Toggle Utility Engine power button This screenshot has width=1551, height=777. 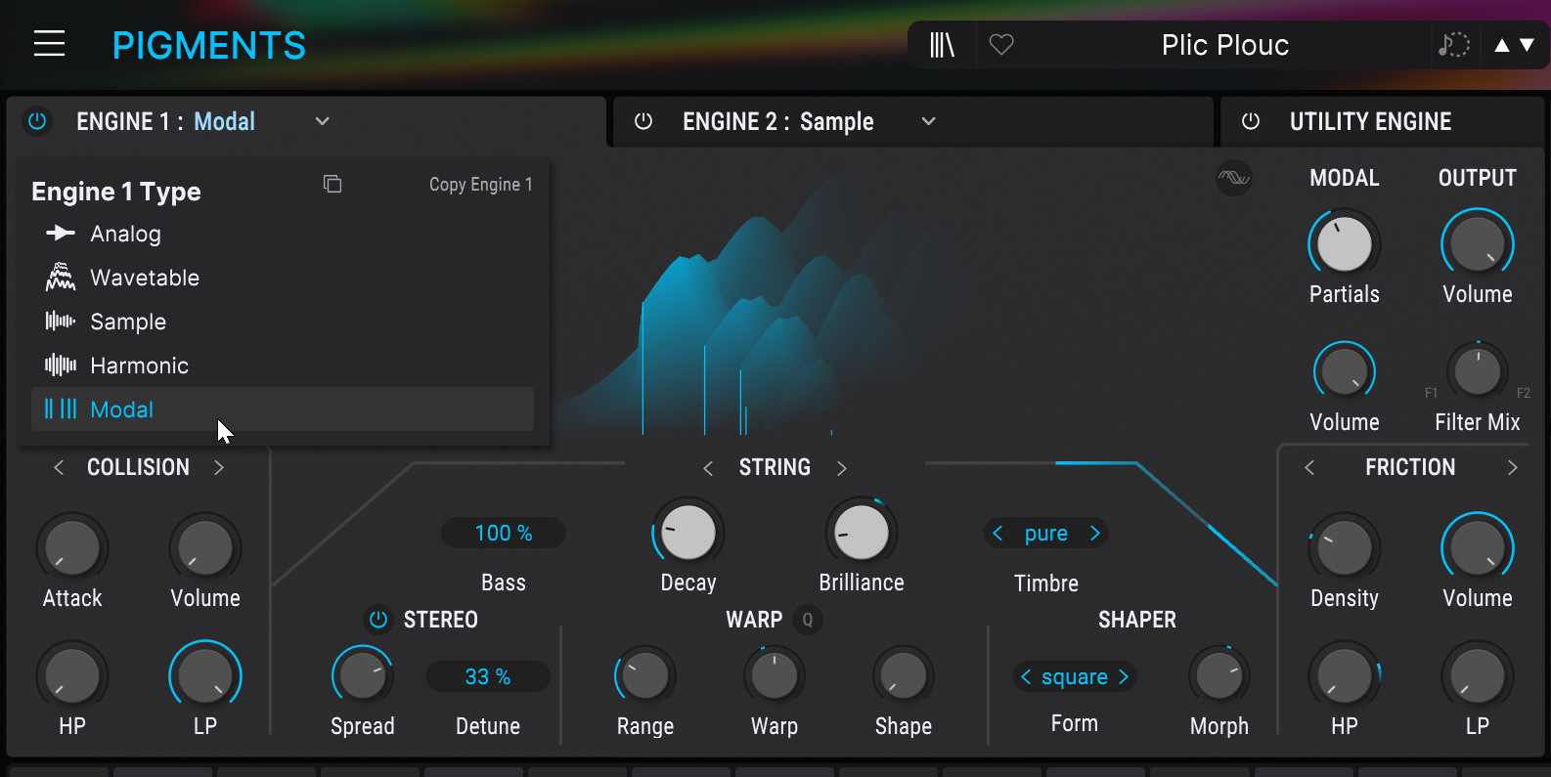pyautogui.click(x=1251, y=121)
